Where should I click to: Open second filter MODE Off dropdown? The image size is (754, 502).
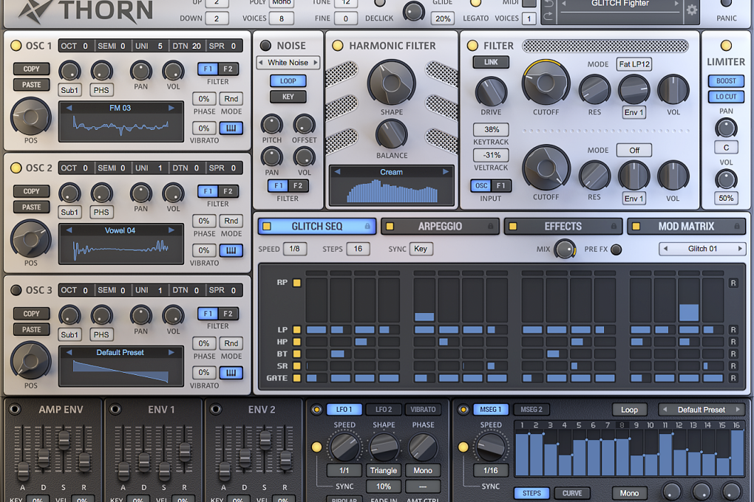point(634,151)
